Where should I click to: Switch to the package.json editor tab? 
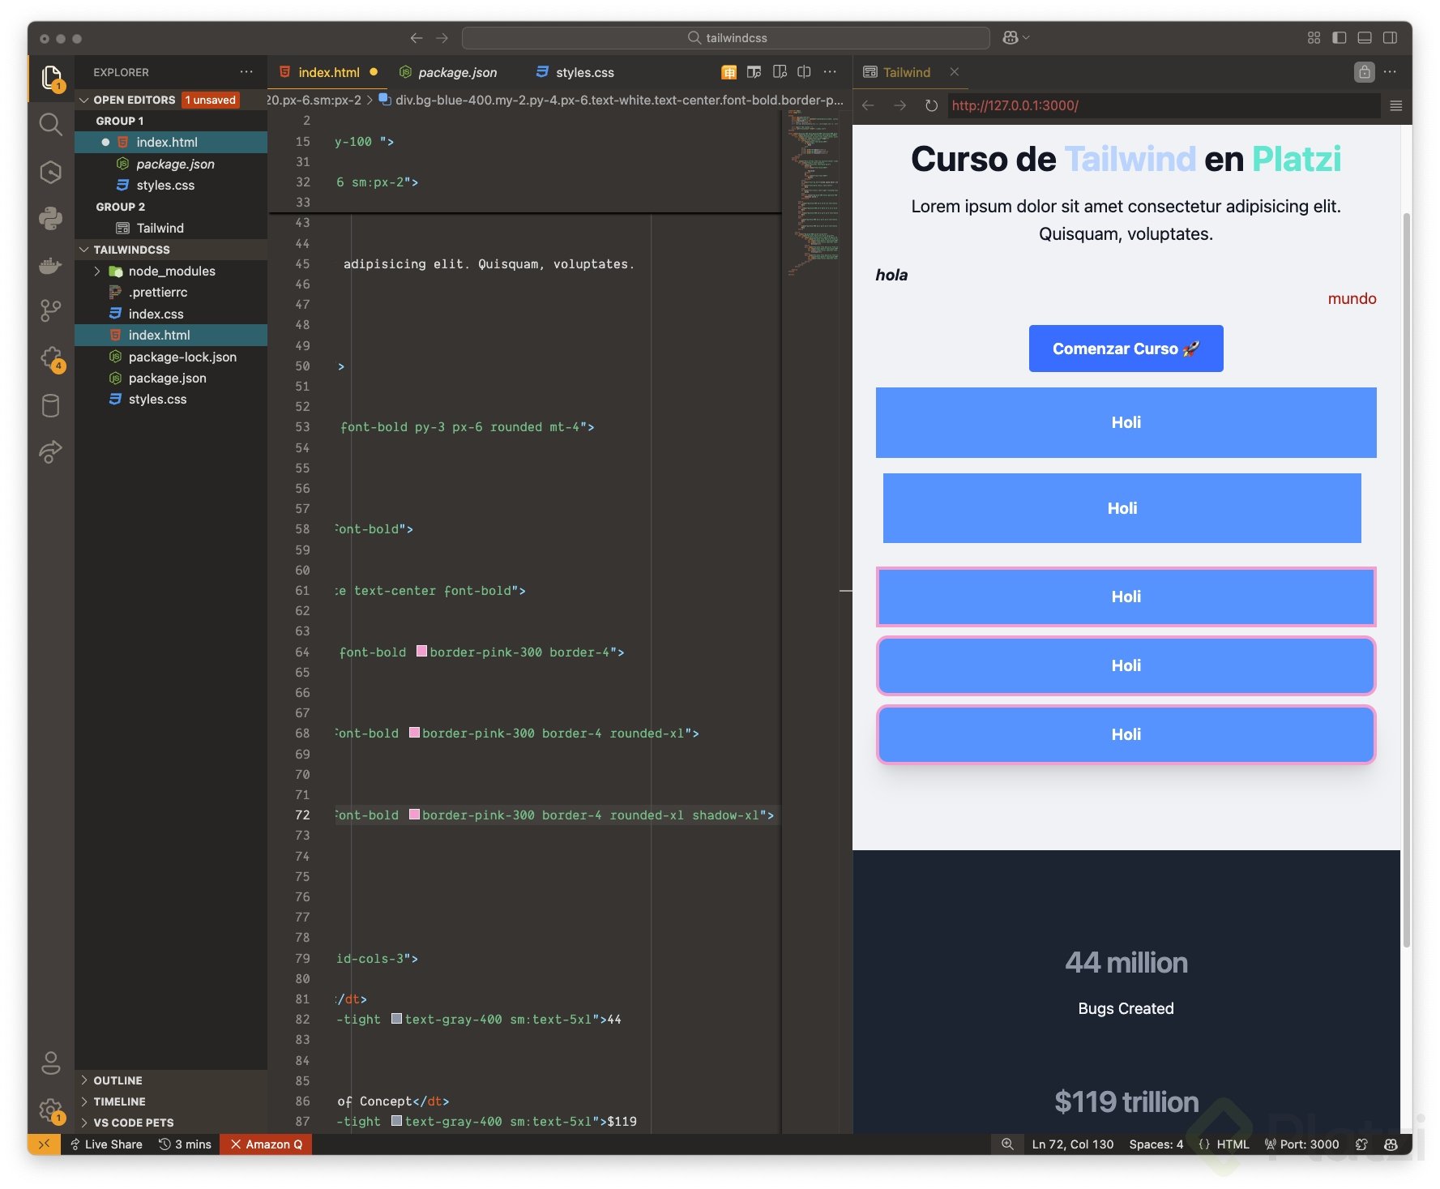(x=448, y=72)
